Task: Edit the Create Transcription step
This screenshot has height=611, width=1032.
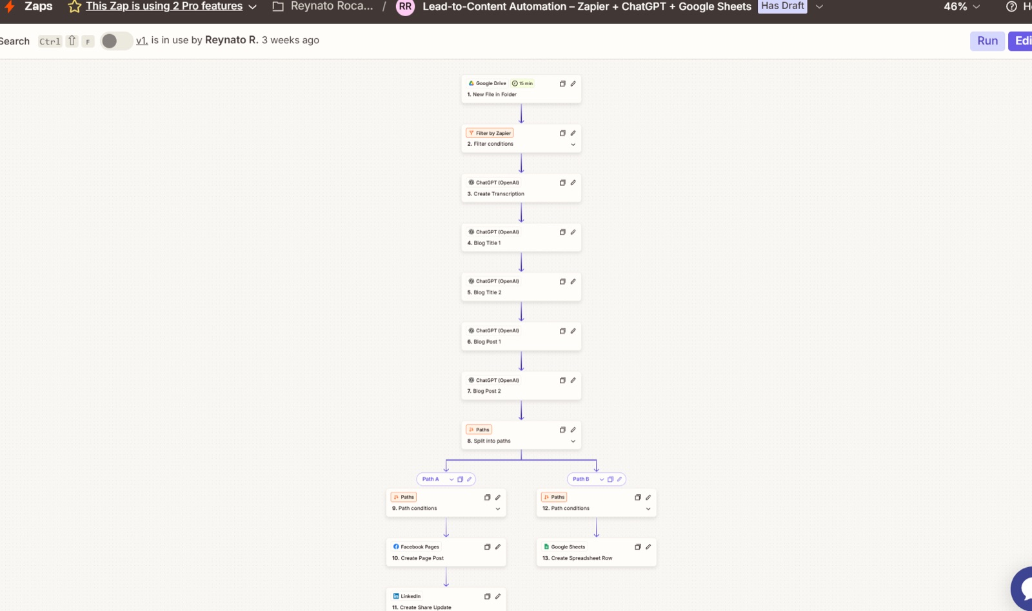Action: pyautogui.click(x=573, y=183)
